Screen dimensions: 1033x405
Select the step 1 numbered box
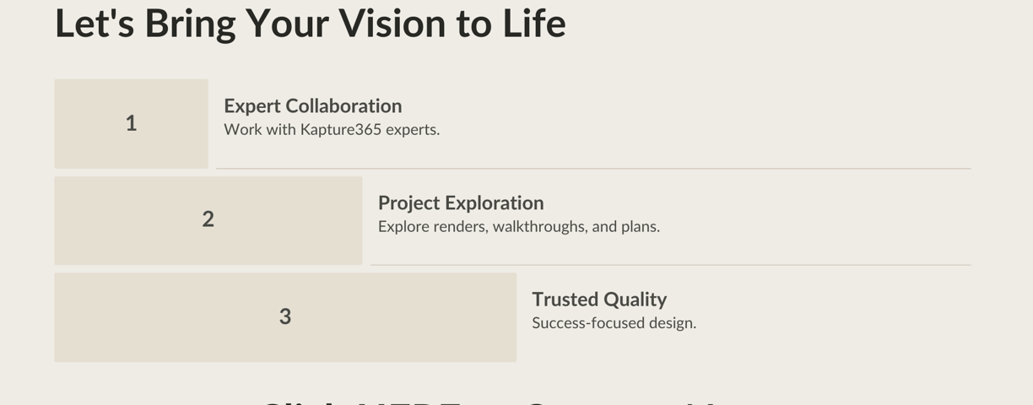(x=131, y=124)
